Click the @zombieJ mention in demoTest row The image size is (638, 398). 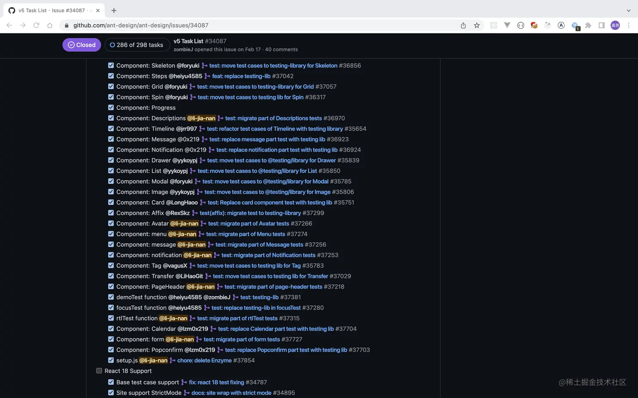pyautogui.click(x=217, y=297)
